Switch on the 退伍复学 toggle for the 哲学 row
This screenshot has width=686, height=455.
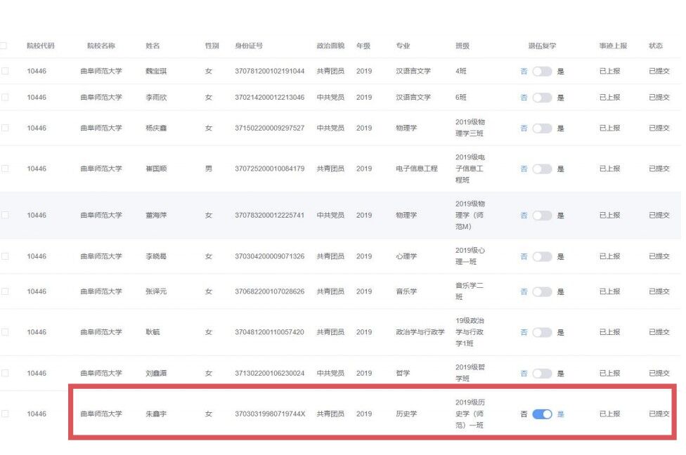(542, 374)
